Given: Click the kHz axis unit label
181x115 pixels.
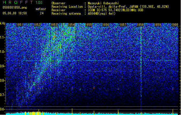Looking at the screenshot, I should (x=3, y=23).
